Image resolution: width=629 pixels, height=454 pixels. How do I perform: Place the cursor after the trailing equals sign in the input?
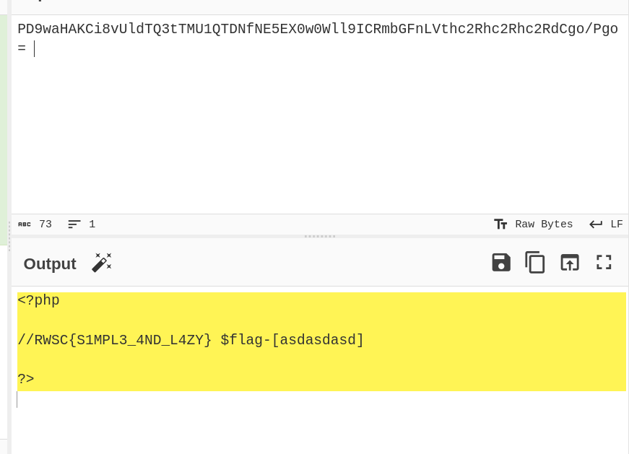28,48
